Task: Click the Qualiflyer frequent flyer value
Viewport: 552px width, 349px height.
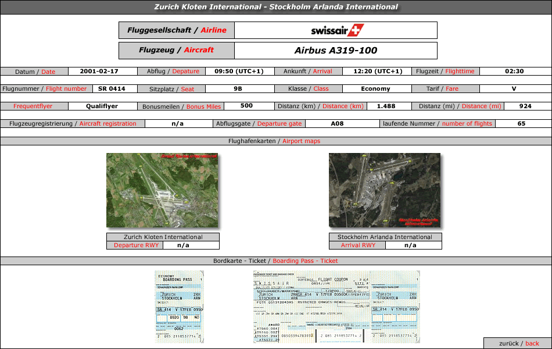Action: point(102,106)
